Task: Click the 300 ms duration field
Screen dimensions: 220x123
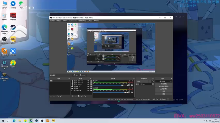Action: (145, 84)
